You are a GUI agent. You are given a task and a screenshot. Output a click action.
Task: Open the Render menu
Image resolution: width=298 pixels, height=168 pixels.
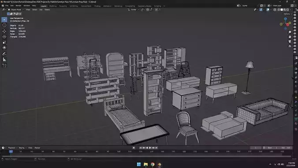19,6
